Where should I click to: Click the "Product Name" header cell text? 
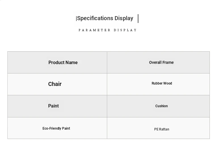tap(63, 62)
